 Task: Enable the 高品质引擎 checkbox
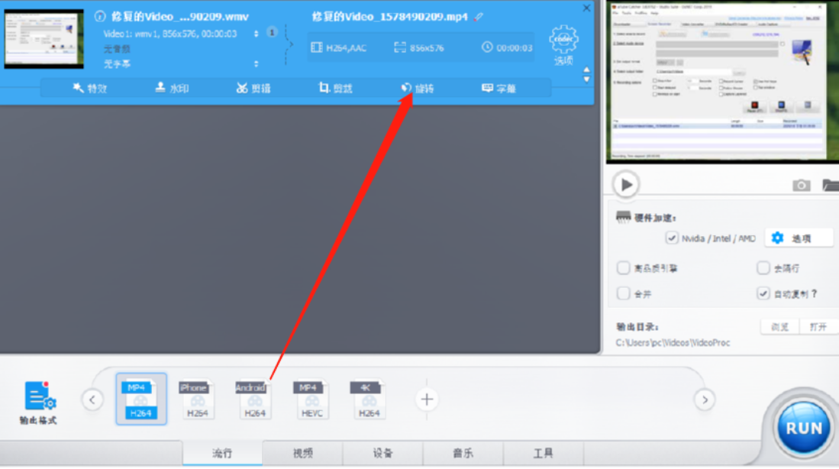pyautogui.click(x=624, y=267)
